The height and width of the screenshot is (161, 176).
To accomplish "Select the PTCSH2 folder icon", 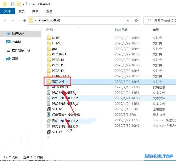I will (x=49, y=71).
